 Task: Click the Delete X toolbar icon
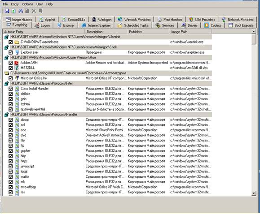click(x=34, y=11)
